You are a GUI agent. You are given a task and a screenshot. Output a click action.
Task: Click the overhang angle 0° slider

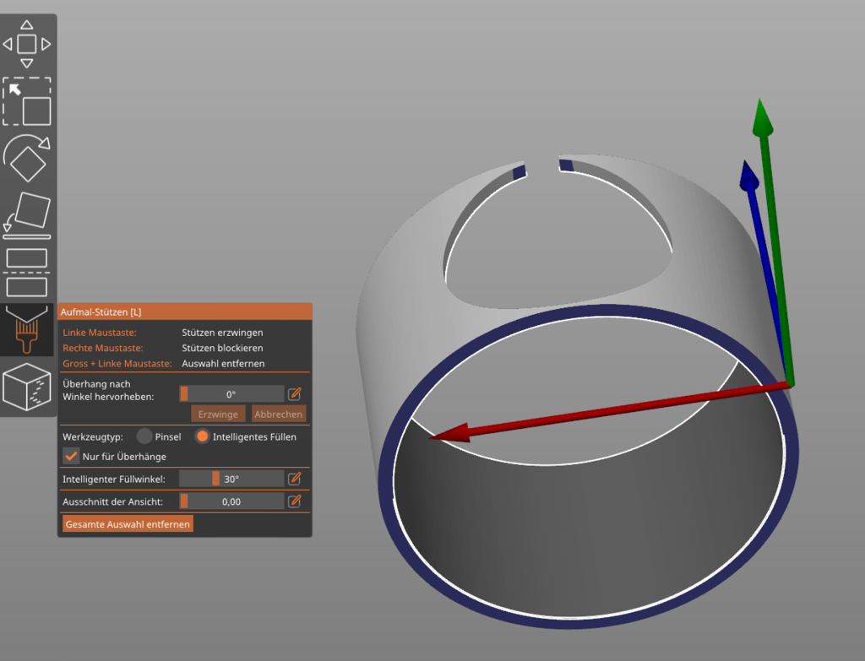pos(231,393)
